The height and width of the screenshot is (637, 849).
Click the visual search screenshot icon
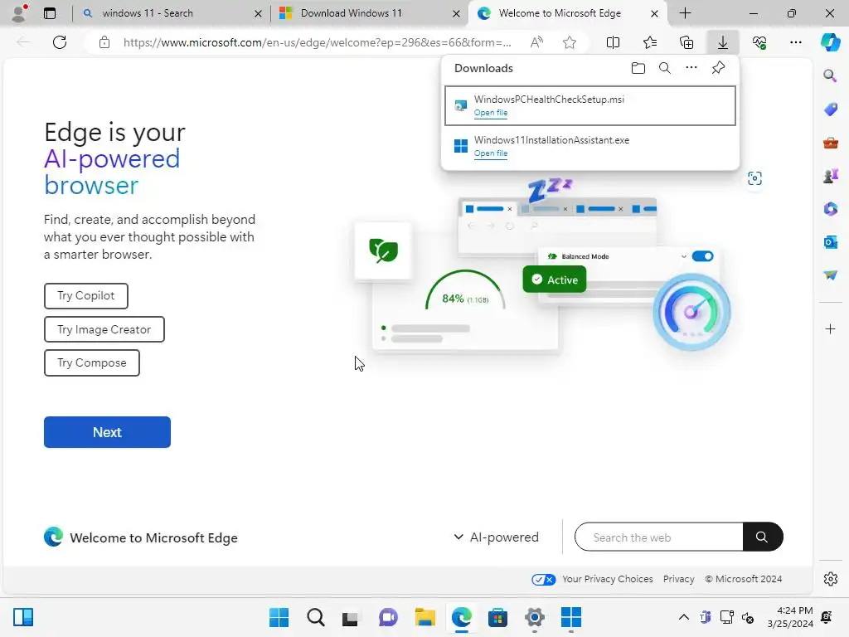click(754, 178)
